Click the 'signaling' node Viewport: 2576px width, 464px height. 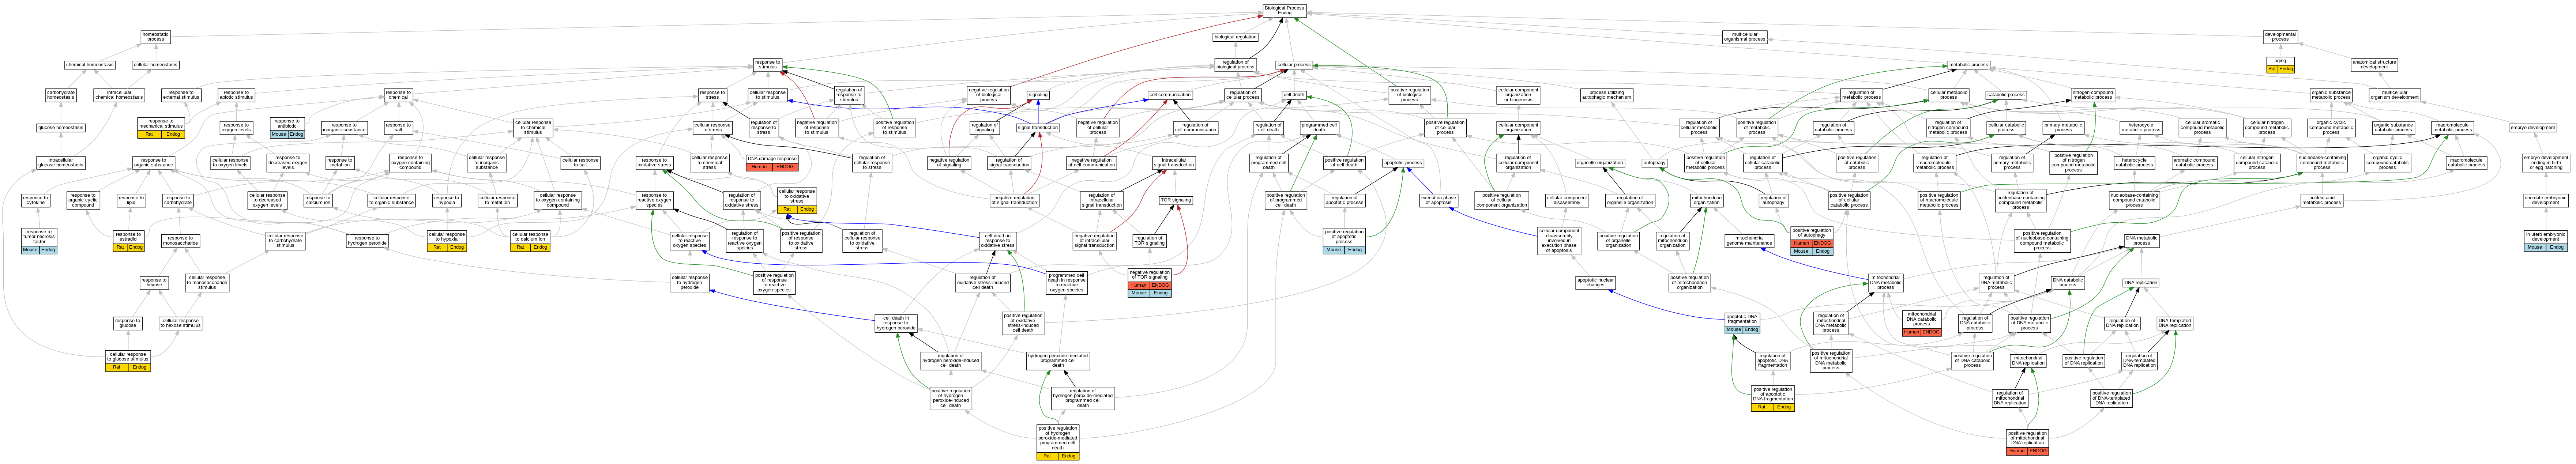tap(1038, 95)
